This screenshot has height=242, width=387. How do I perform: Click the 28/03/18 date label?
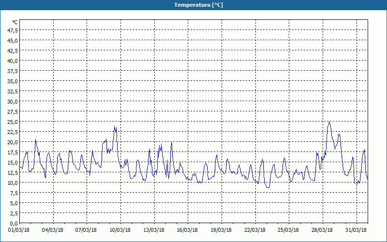pyautogui.click(x=322, y=230)
